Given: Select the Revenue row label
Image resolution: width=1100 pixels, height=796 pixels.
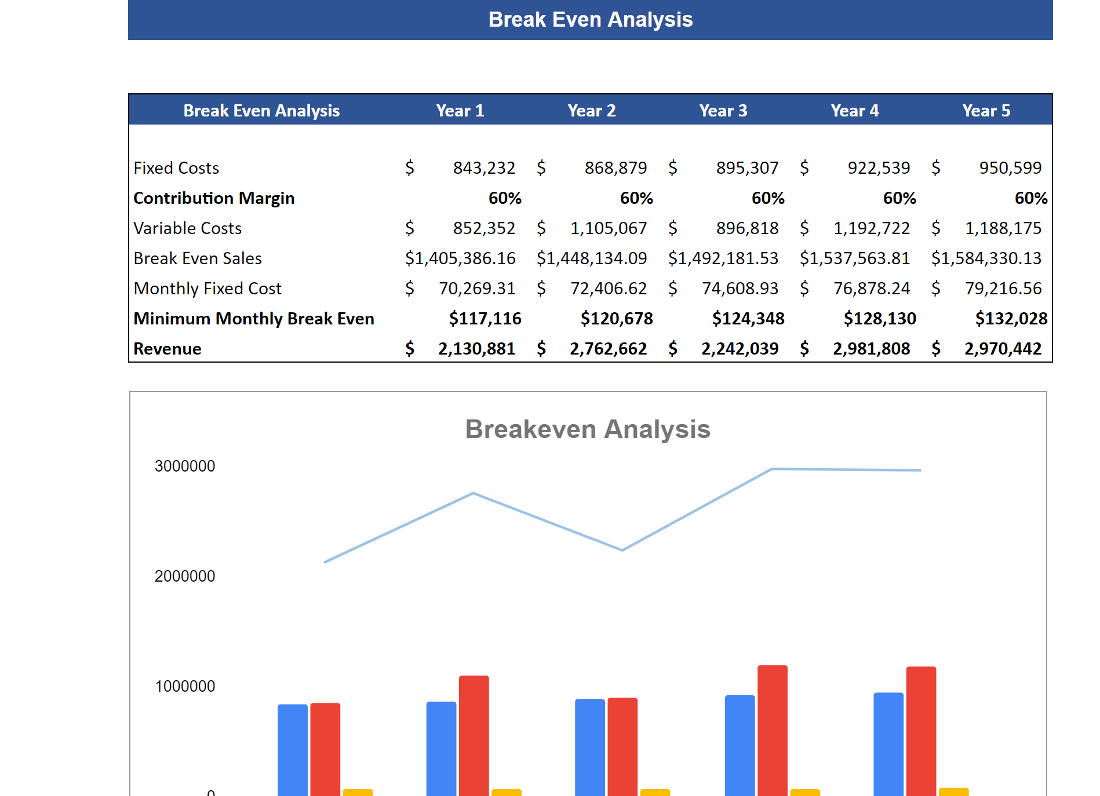Looking at the screenshot, I should coord(167,348).
